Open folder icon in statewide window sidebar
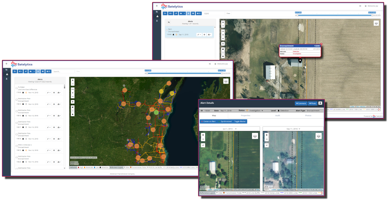Image resolution: width=390 pixels, height=201 pixels. 7,70
